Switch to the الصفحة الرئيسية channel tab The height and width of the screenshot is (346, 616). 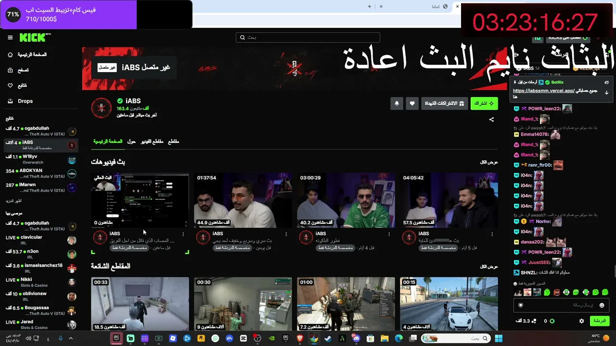point(108,142)
